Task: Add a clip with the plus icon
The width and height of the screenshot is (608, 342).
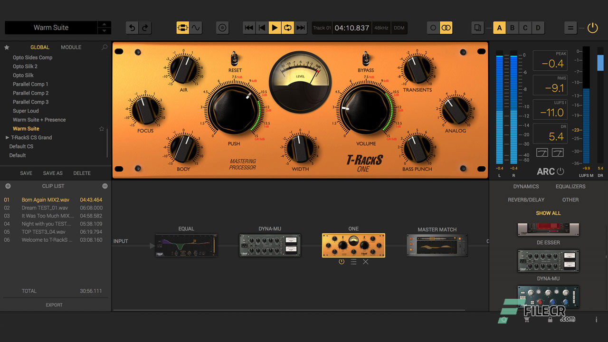Action: [8, 186]
